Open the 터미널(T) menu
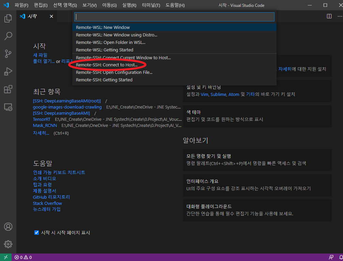This screenshot has width=343, height=261. pos(151,5)
